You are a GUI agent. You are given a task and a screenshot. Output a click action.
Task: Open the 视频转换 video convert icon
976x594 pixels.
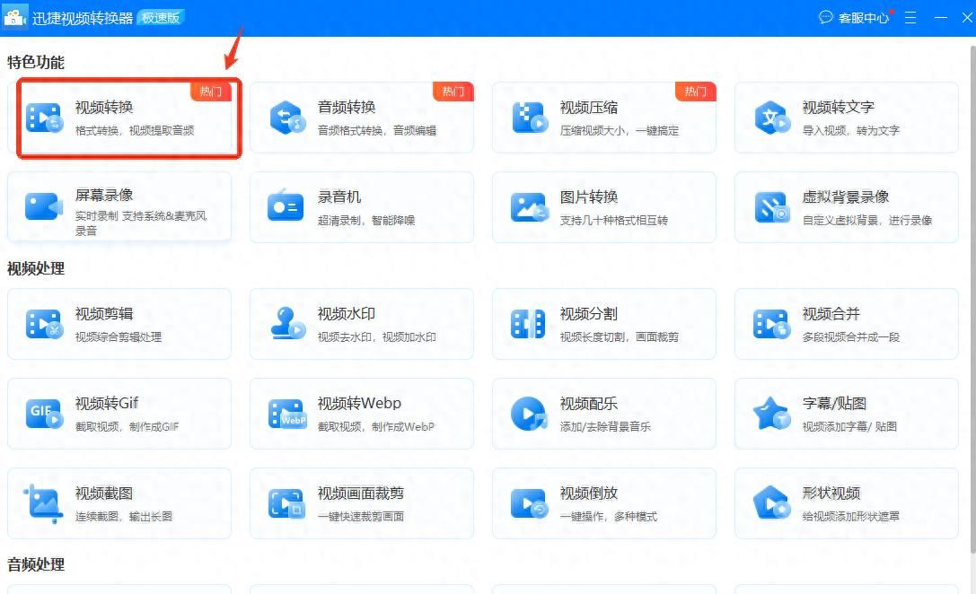44,117
